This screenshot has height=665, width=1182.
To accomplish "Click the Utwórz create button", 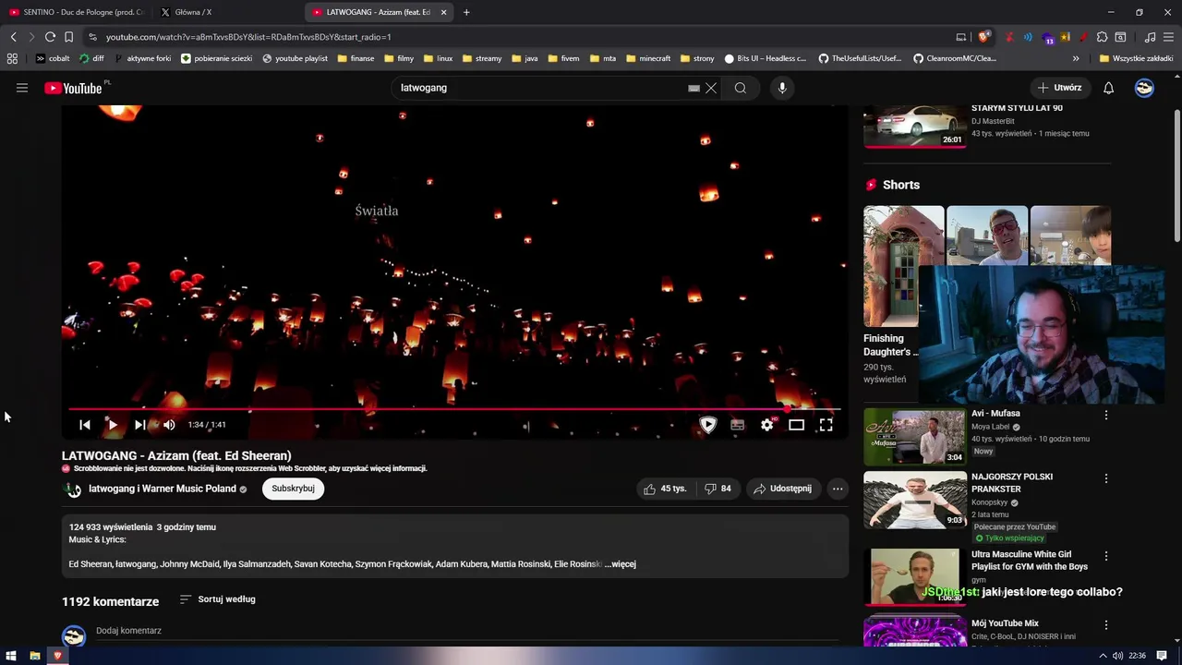I will [x=1059, y=88].
